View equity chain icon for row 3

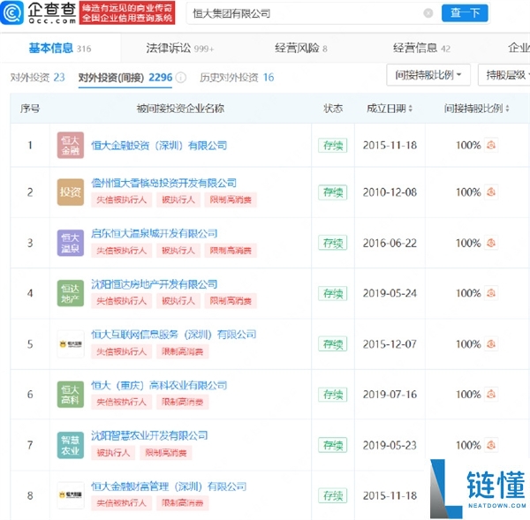pos(491,243)
